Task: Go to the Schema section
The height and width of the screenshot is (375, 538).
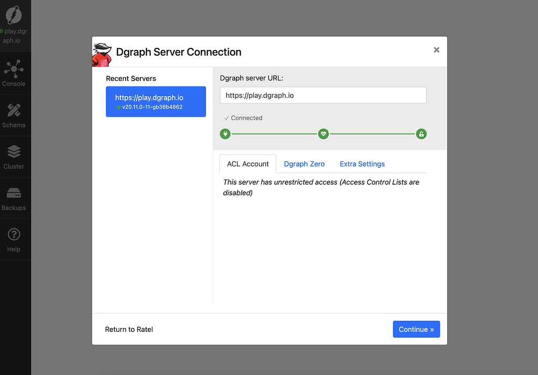Action: pos(14,115)
